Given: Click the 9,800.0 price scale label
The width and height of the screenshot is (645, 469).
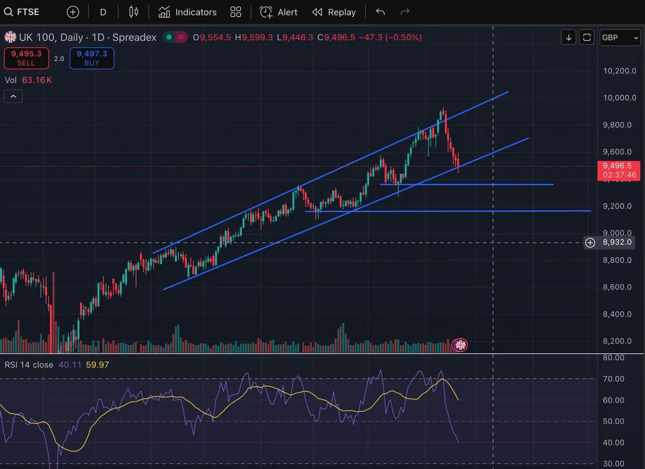Looking at the screenshot, I should (618, 125).
